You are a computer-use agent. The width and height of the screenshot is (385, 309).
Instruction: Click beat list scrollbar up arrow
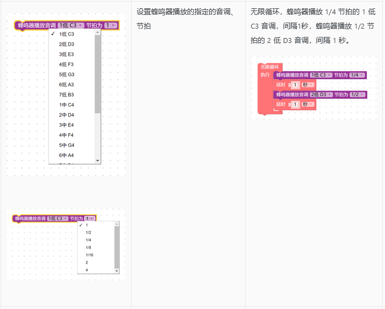click(x=117, y=224)
